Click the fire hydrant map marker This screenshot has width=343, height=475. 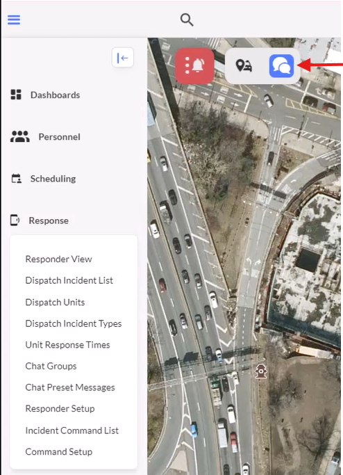pyautogui.click(x=261, y=371)
